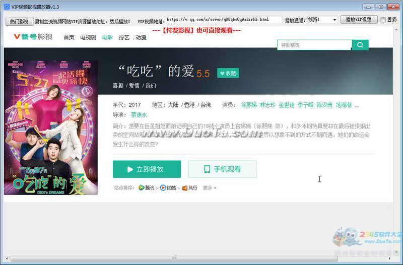This screenshot has height=265, width=403.
Task: Open the 播放通道 线路1 dropdown
Action: coord(322,20)
